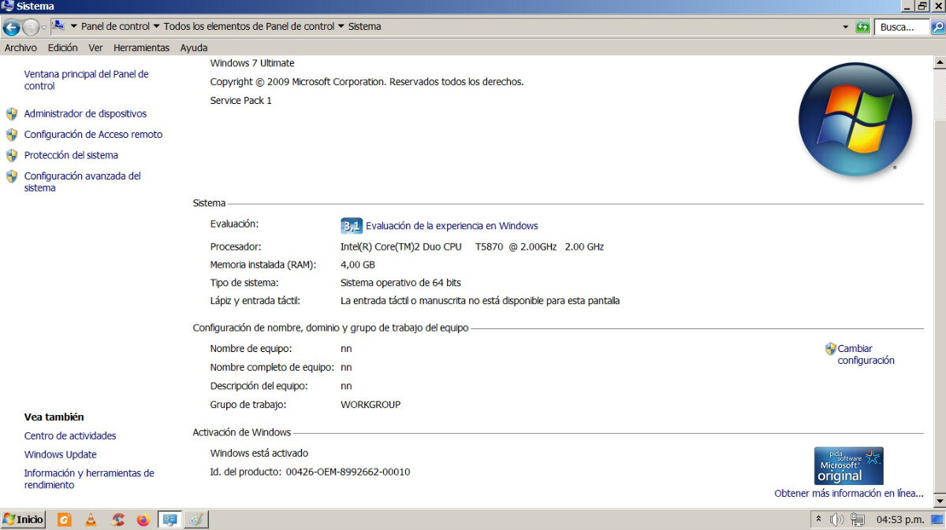Click the network tray icon
946x530 pixels.
[x=858, y=520]
